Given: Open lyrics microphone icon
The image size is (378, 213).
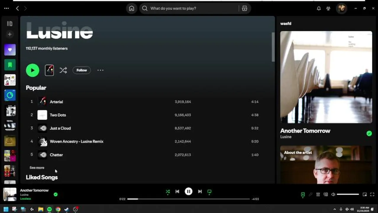Looking at the screenshot, I should (311, 194).
